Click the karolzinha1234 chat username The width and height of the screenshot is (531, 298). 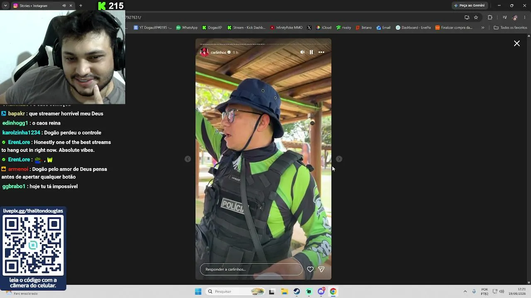[x=21, y=132]
